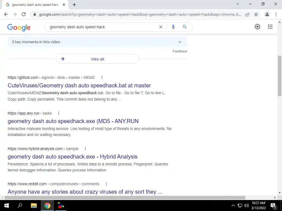
Task: Open File Explorer from the taskbar
Action: coord(34,206)
